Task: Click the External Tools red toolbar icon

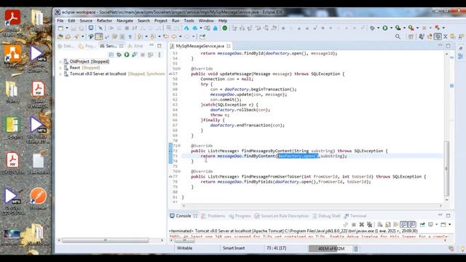Action: 411,28
